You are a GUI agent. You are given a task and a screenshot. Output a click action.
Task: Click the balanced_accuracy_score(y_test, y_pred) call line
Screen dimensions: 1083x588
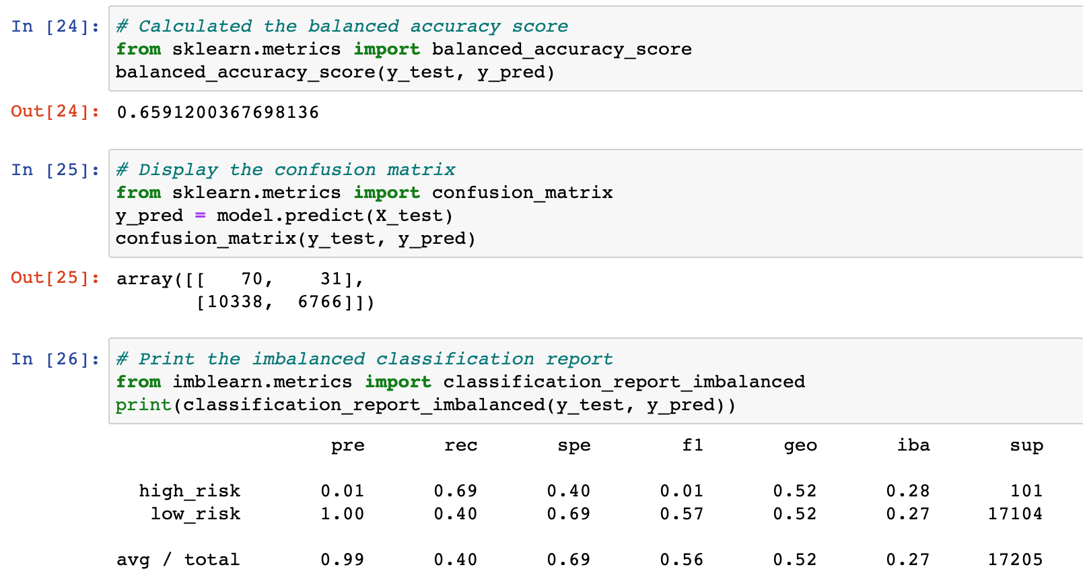coord(335,72)
